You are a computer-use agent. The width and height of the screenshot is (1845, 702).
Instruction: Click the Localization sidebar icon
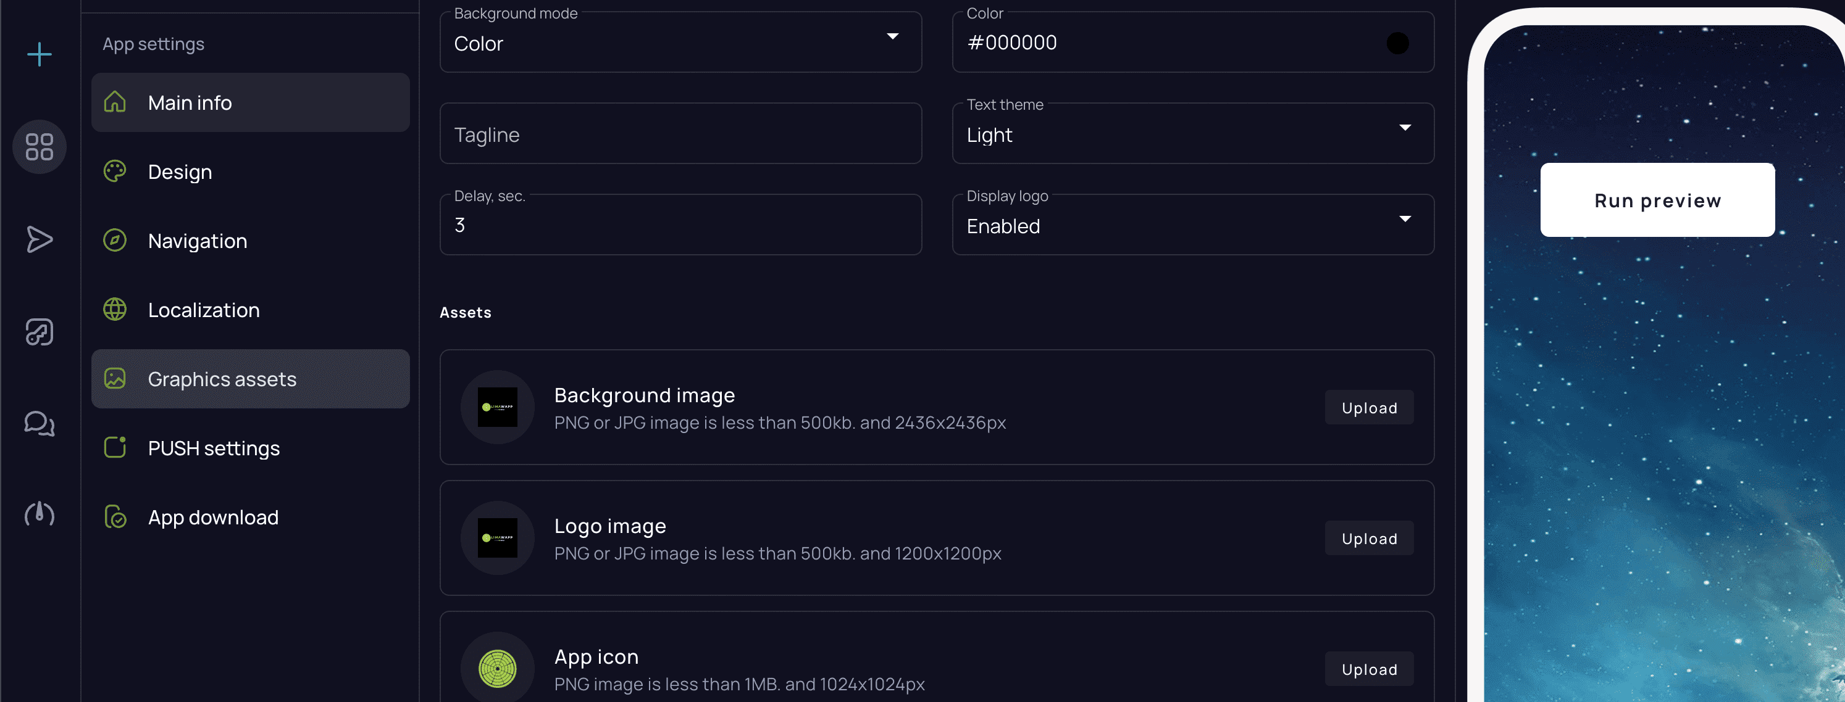point(113,309)
